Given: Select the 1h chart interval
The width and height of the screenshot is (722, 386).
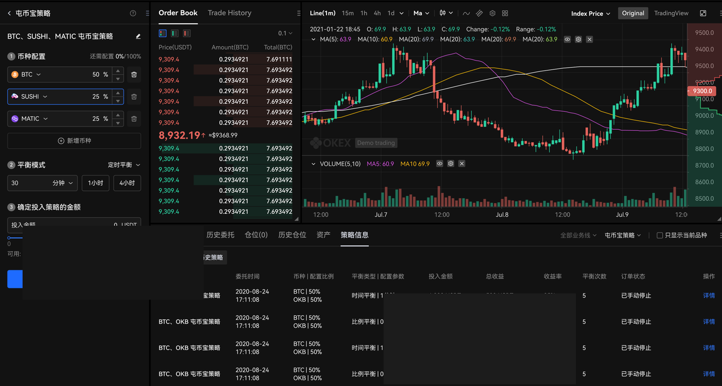Looking at the screenshot, I should pos(364,13).
